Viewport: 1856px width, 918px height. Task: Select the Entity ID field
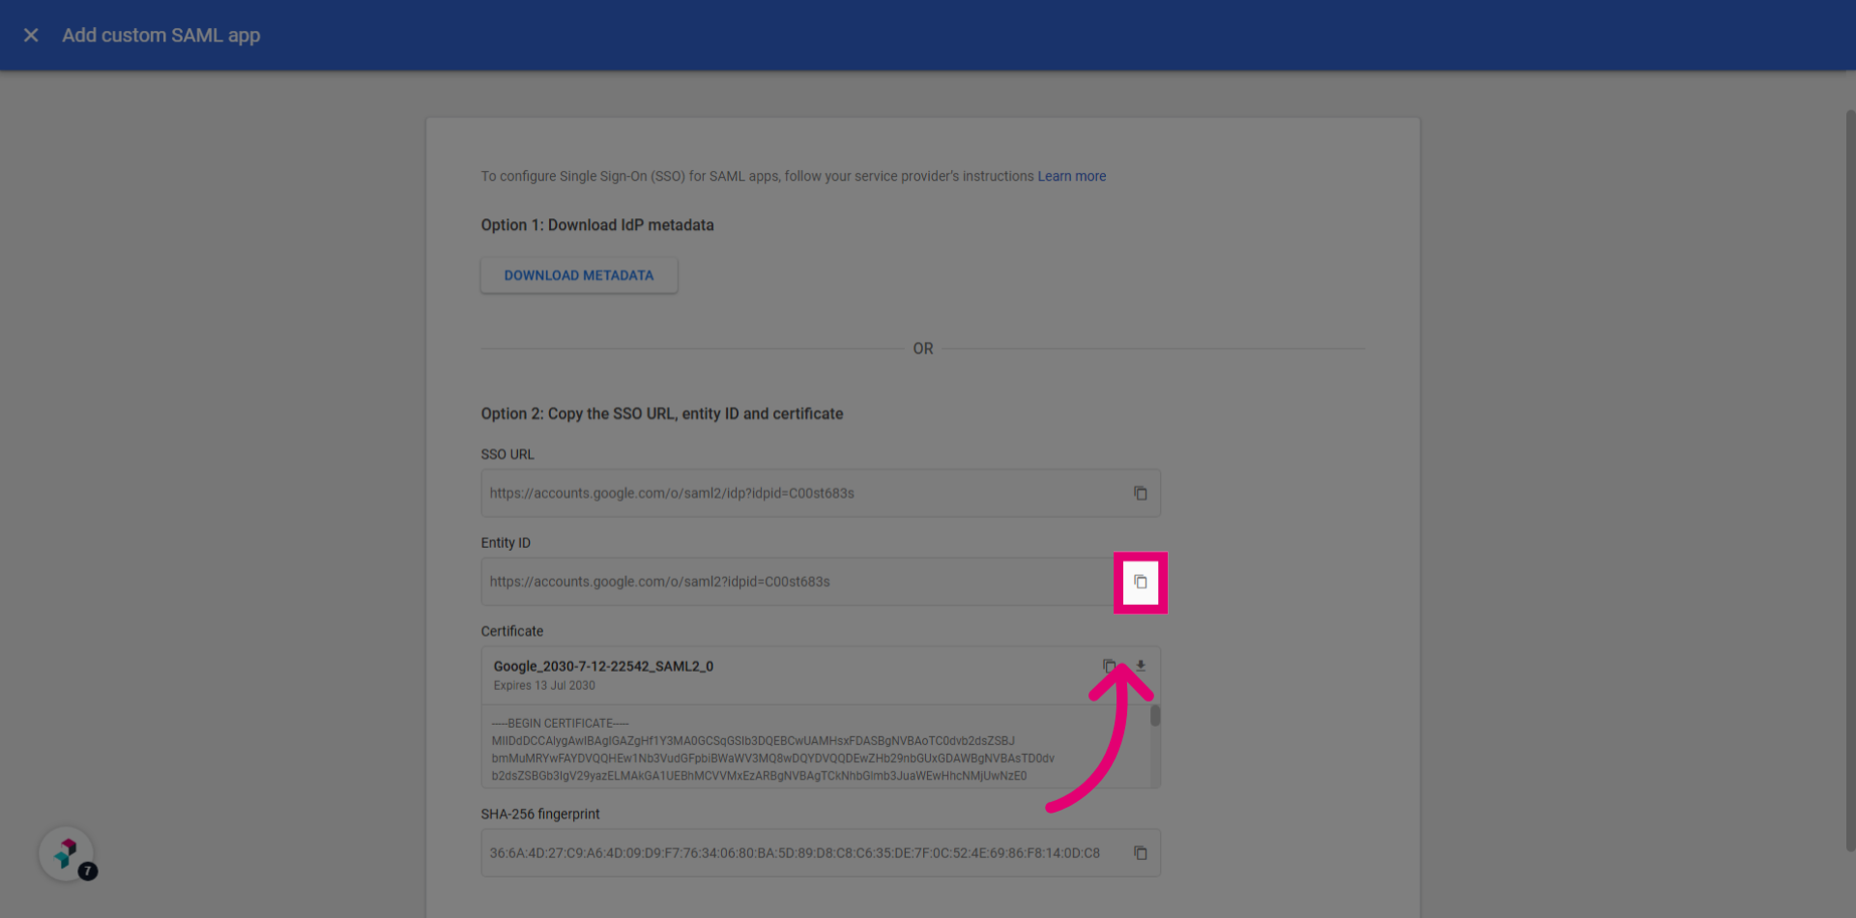click(821, 583)
